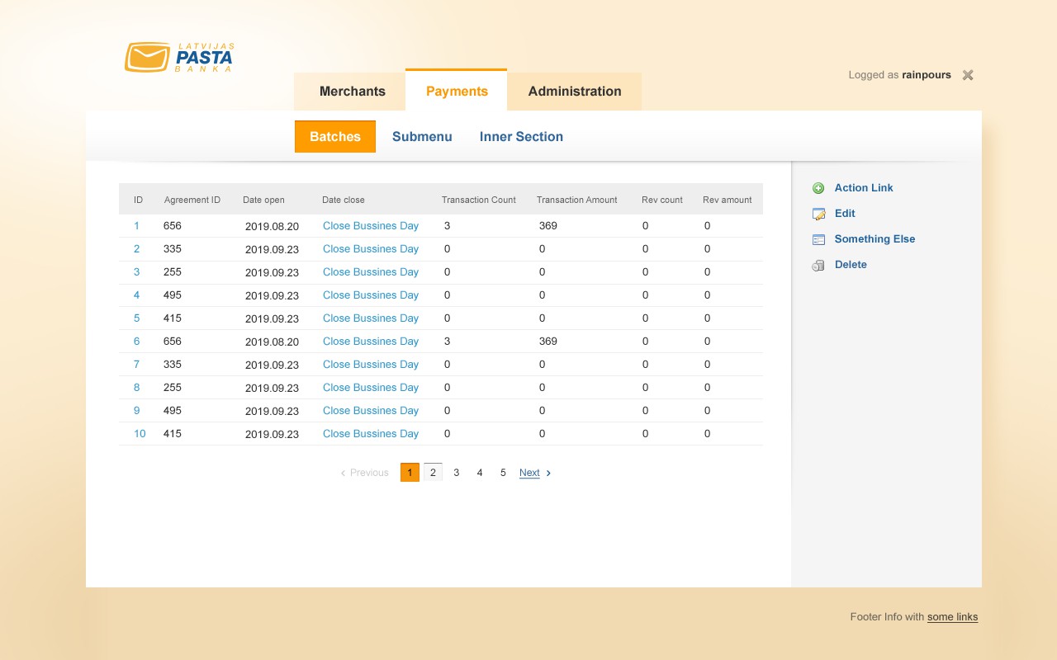Switch to the Payments tab

457,90
